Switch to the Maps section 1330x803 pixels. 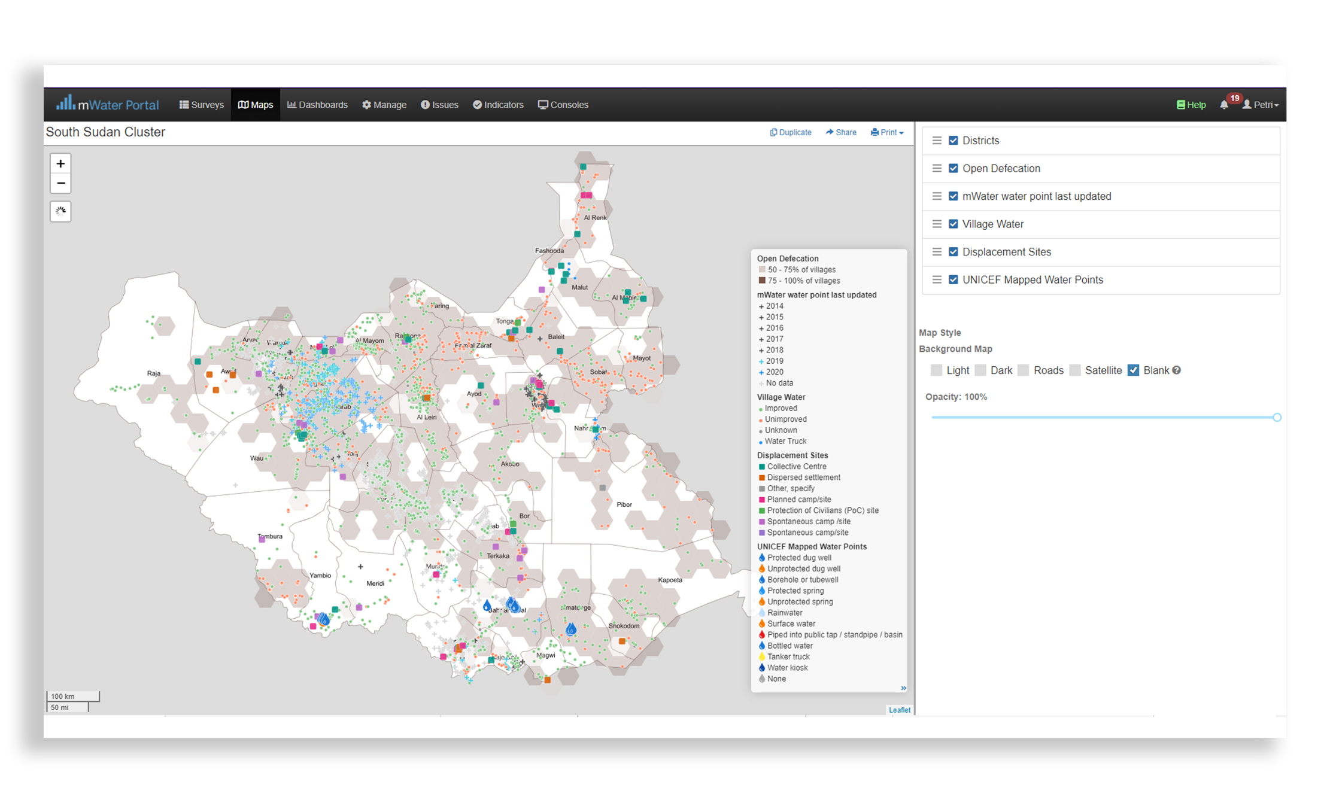tap(256, 105)
